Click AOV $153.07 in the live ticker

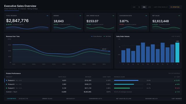(x=71, y=99)
